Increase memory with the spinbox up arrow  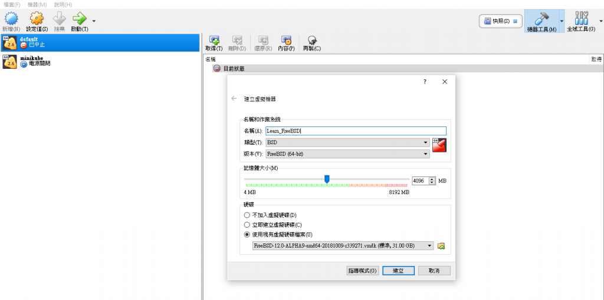pyautogui.click(x=432, y=179)
